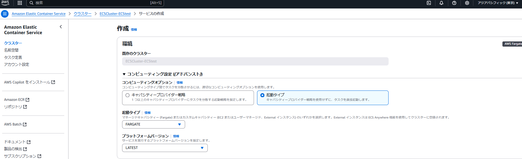Screen dimensions: 522x159
Task: Open the notifications bell
Action: [441, 3]
